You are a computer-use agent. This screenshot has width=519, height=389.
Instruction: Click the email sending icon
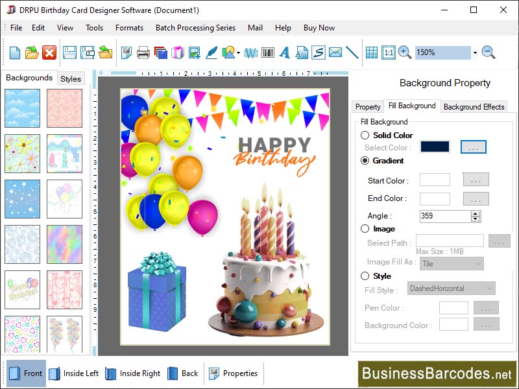[x=337, y=53]
